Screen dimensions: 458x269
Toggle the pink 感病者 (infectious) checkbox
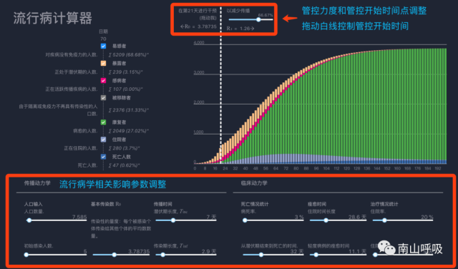tap(103, 81)
